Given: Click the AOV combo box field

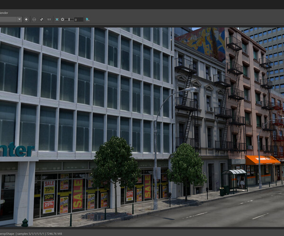Looking at the screenshot, I should pyautogui.click(x=9, y=19).
